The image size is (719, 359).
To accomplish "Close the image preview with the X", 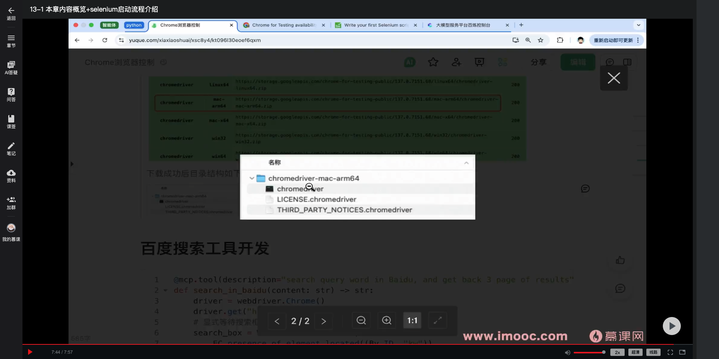I will [x=614, y=78].
